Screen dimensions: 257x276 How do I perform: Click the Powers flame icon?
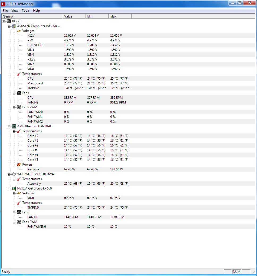[x=19, y=165]
